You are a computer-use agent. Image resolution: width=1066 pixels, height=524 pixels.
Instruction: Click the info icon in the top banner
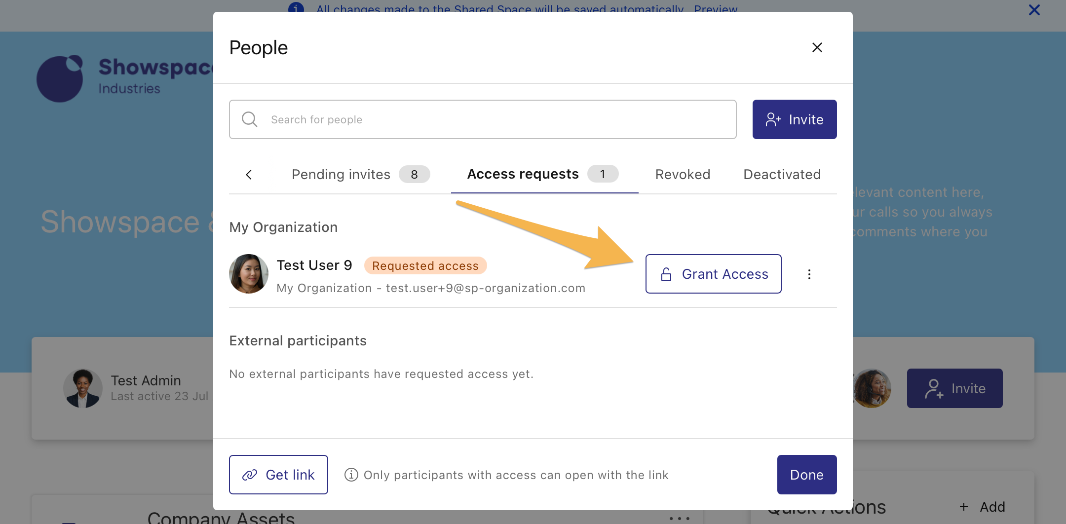pos(296,9)
